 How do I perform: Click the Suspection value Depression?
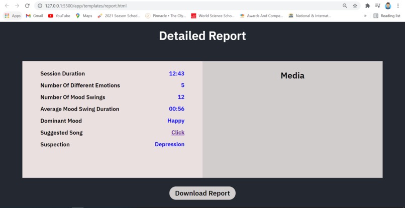(170, 144)
